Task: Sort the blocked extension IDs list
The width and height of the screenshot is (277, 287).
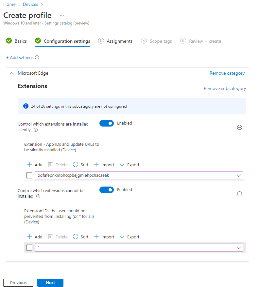Action: pos(80,237)
